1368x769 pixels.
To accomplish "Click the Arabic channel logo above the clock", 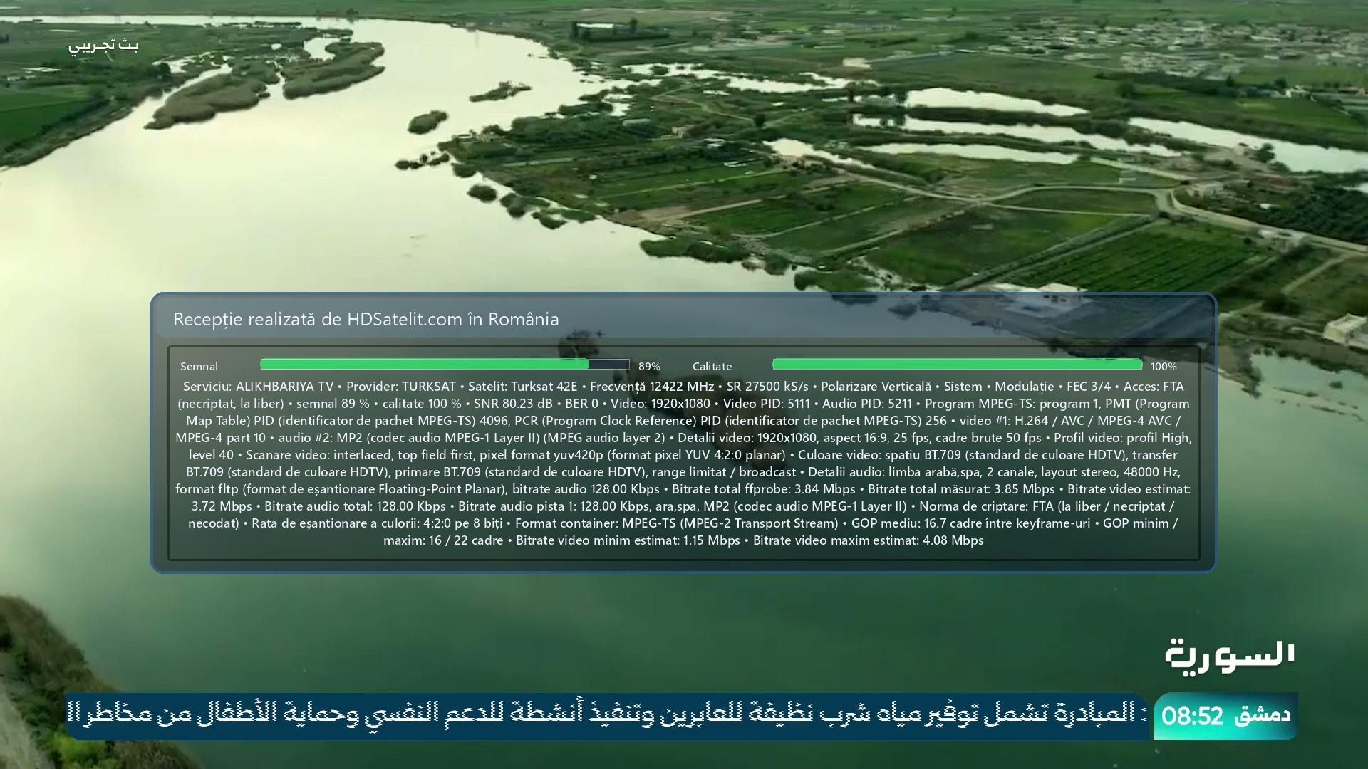I will 1230,657.
